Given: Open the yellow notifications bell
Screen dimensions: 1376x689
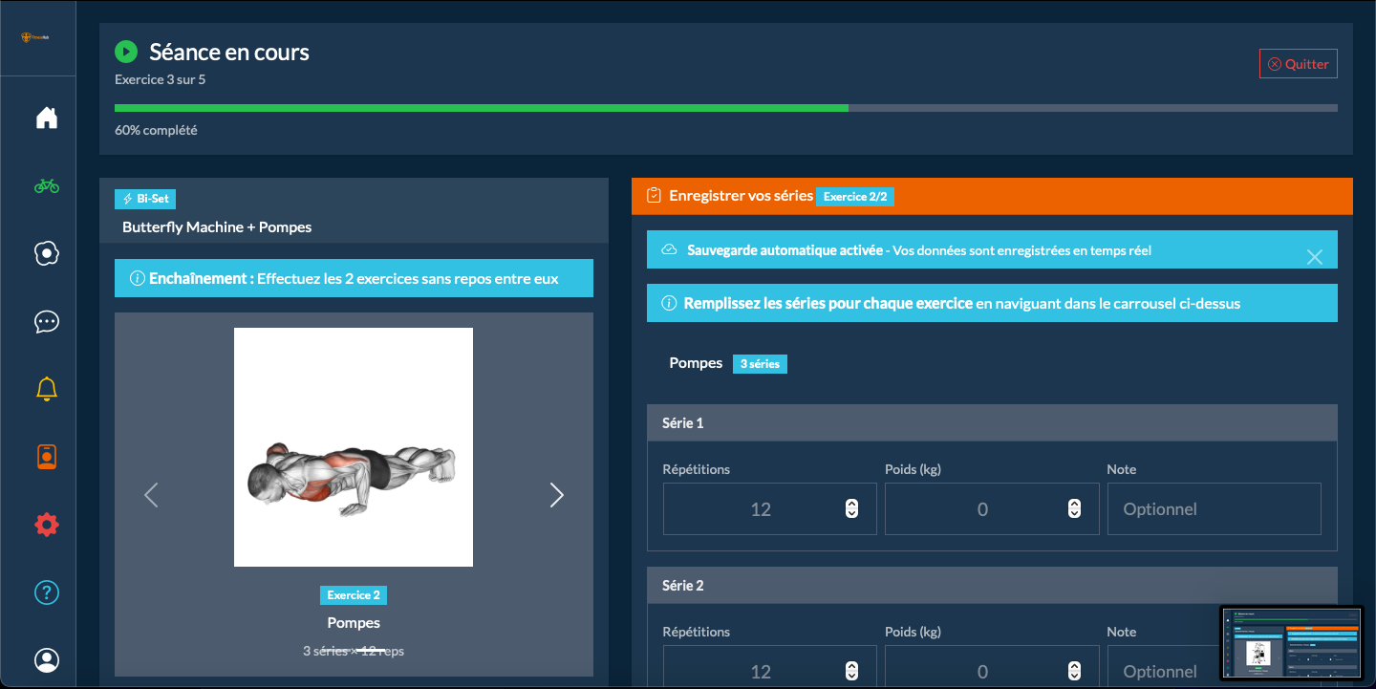Looking at the screenshot, I should 47,389.
